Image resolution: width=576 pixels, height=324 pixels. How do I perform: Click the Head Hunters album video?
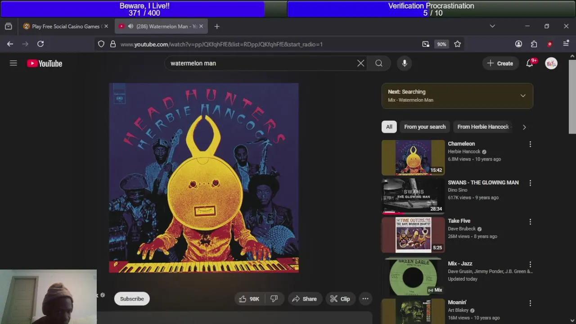pyautogui.click(x=204, y=178)
